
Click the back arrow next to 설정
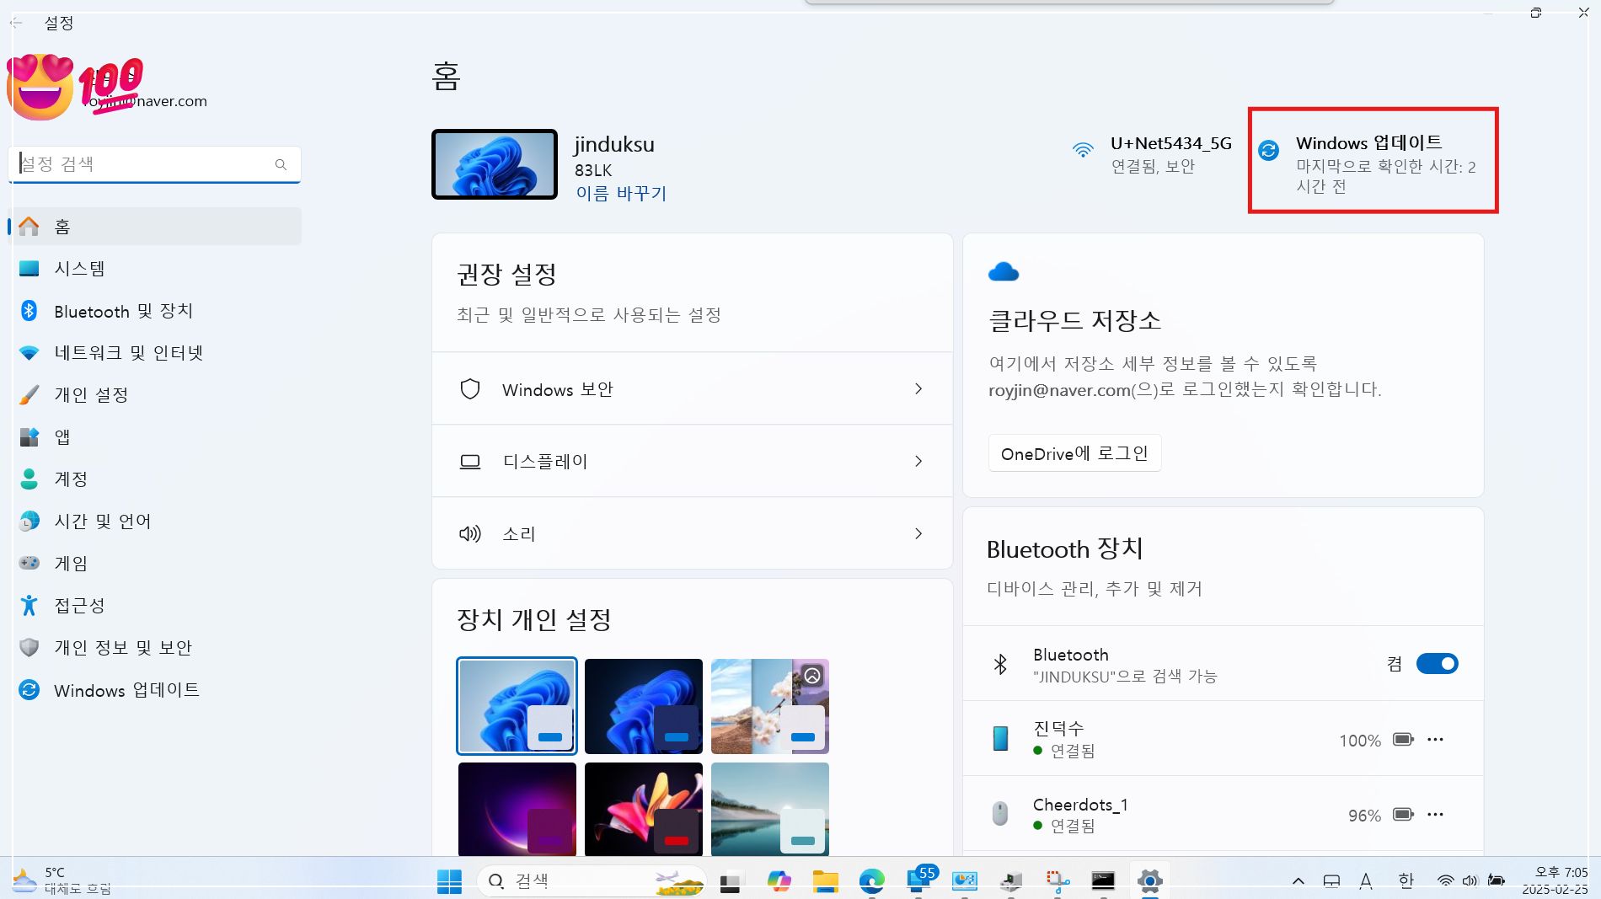(16, 23)
